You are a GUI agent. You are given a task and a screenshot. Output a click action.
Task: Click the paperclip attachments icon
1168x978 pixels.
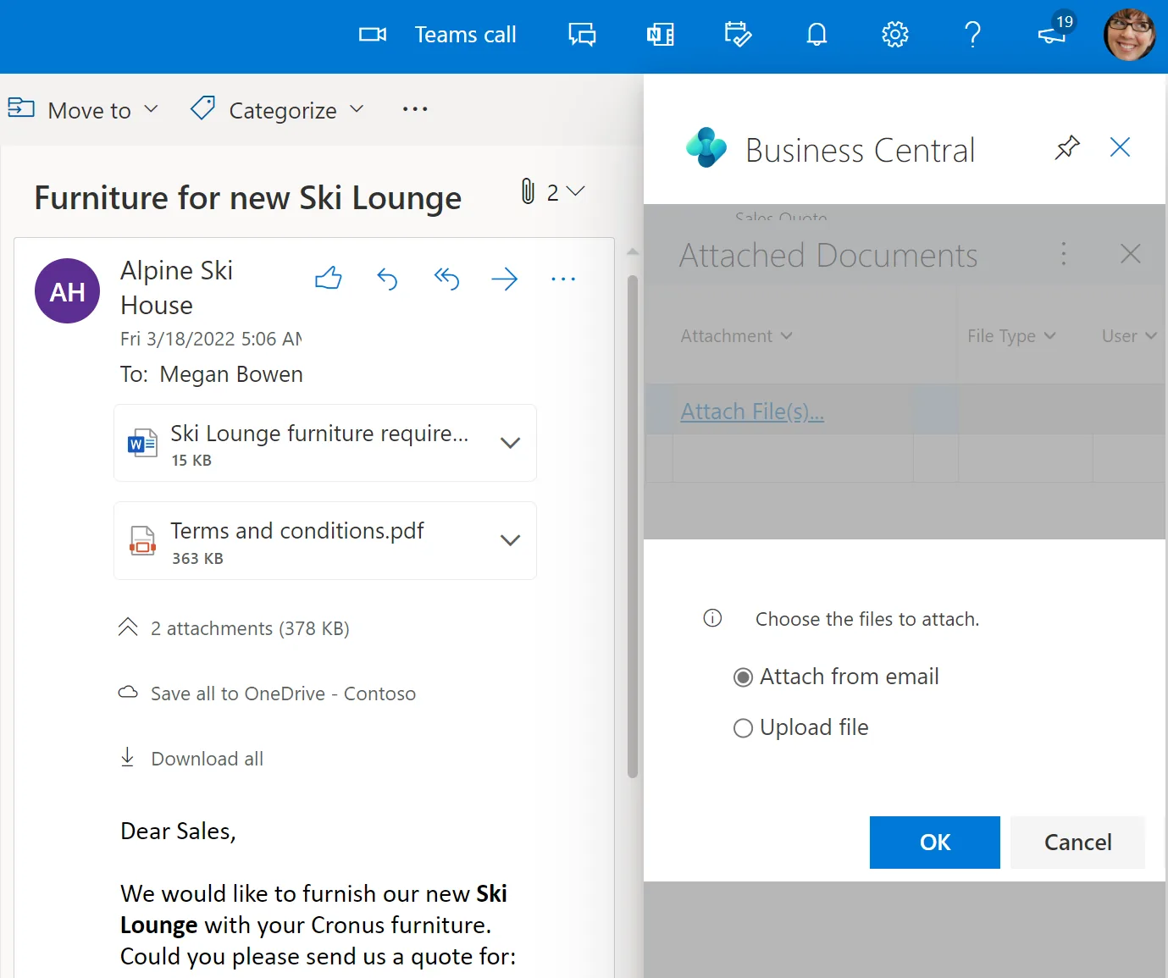tap(528, 191)
